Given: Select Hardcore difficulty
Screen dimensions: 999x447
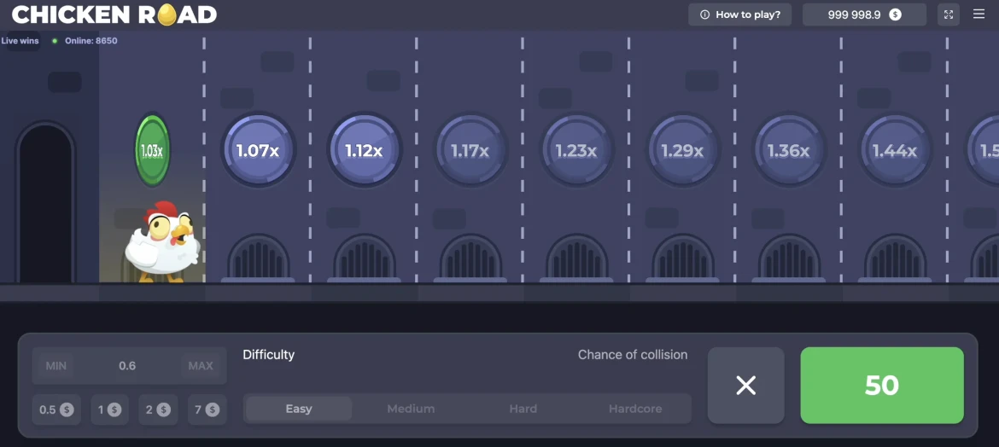Looking at the screenshot, I should click(x=635, y=409).
